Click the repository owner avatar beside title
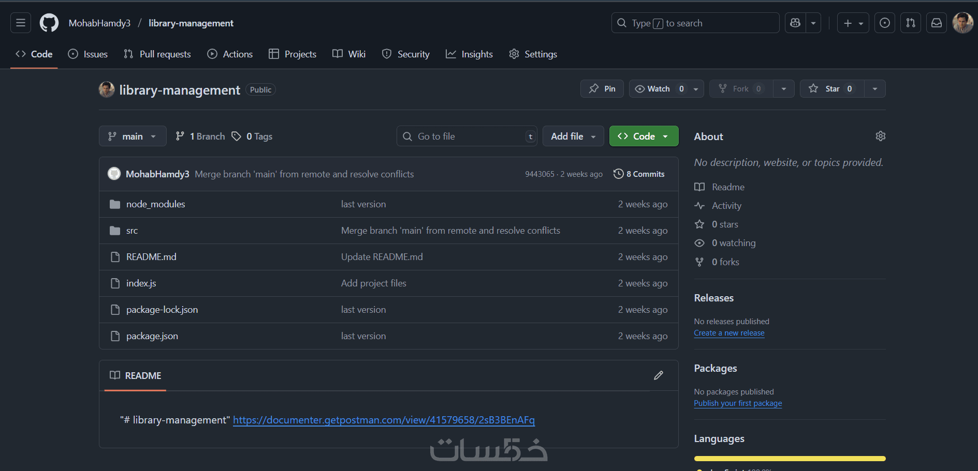 (107, 89)
